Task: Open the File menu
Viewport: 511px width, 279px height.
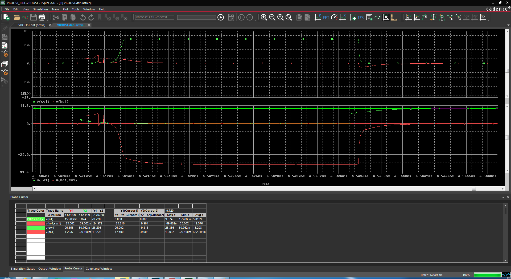Action: point(7,9)
